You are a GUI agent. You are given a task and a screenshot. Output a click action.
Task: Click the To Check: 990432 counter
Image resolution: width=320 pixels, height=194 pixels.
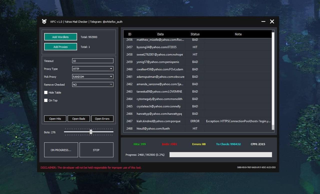pos(228,144)
